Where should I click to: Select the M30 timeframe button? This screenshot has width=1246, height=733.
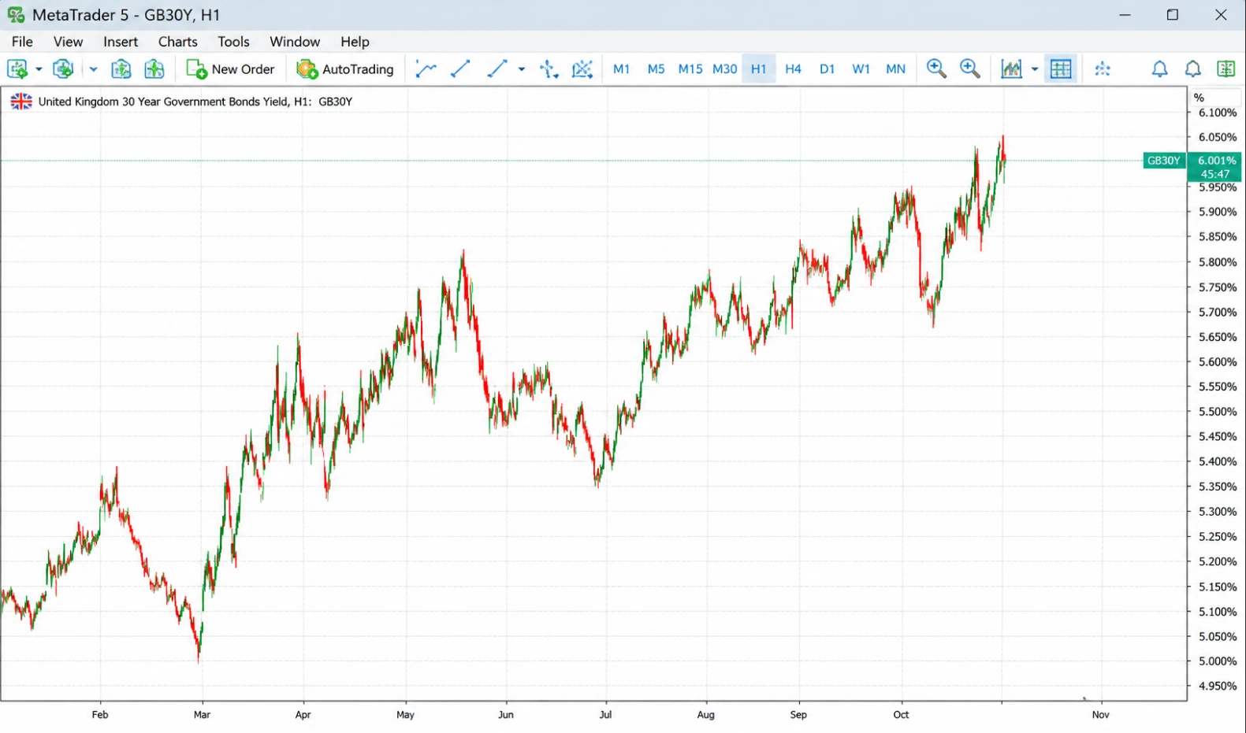tap(724, 69)
